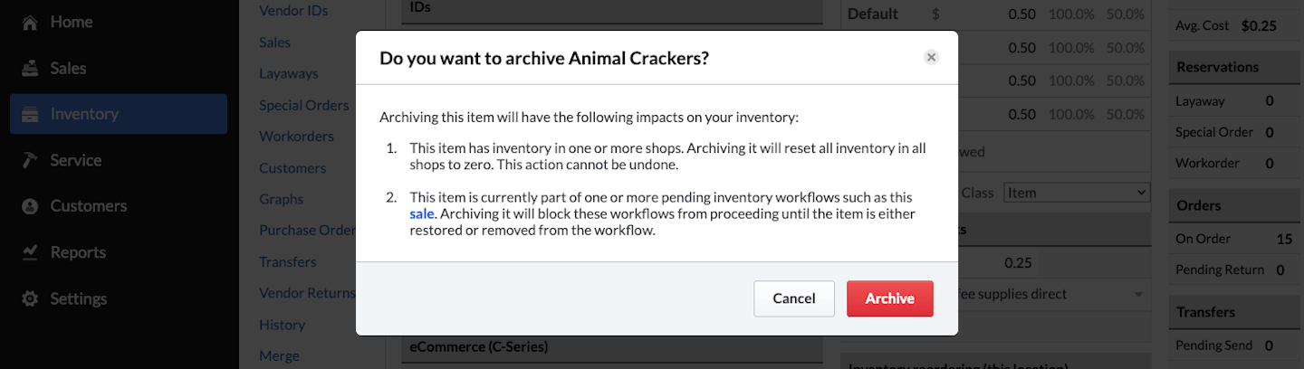Open the Transfers submenu item
The image size is (1304, 369).
point(287,262)
